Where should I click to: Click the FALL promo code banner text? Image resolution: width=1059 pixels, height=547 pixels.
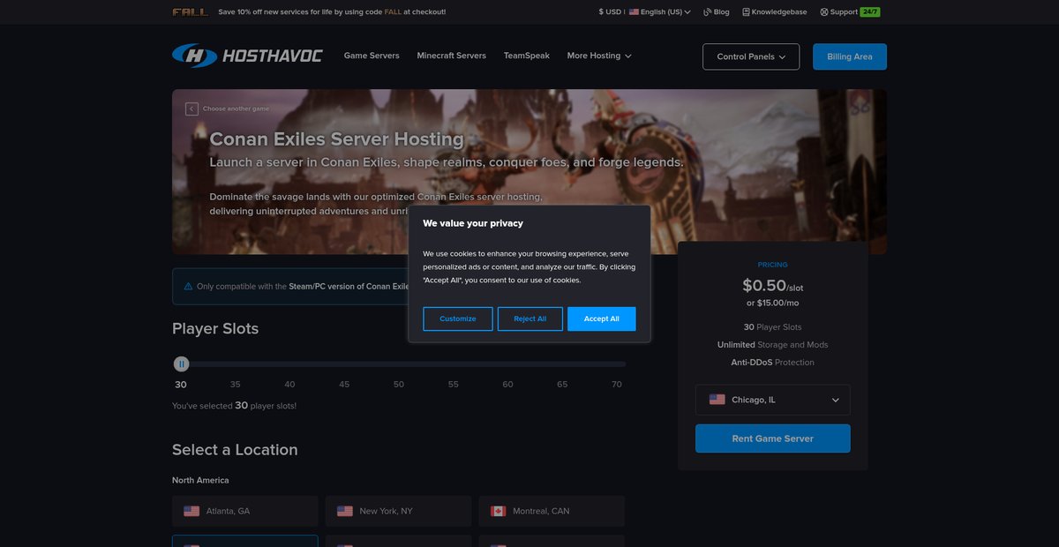coord(332,12)
